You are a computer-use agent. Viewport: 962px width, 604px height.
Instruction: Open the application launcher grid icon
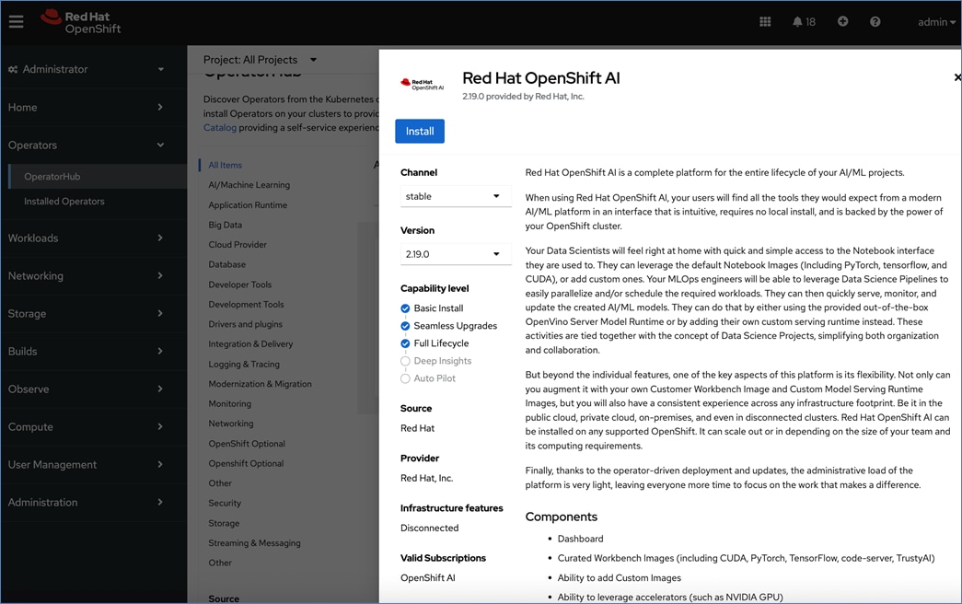coord(765,22)
